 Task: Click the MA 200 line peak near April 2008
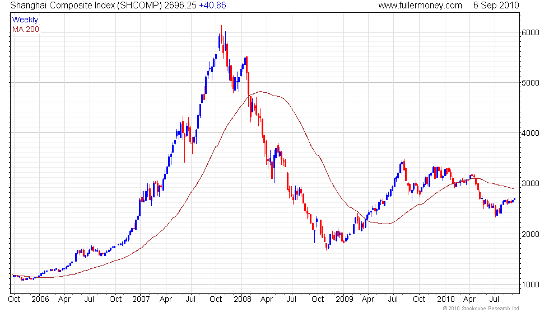260,92
